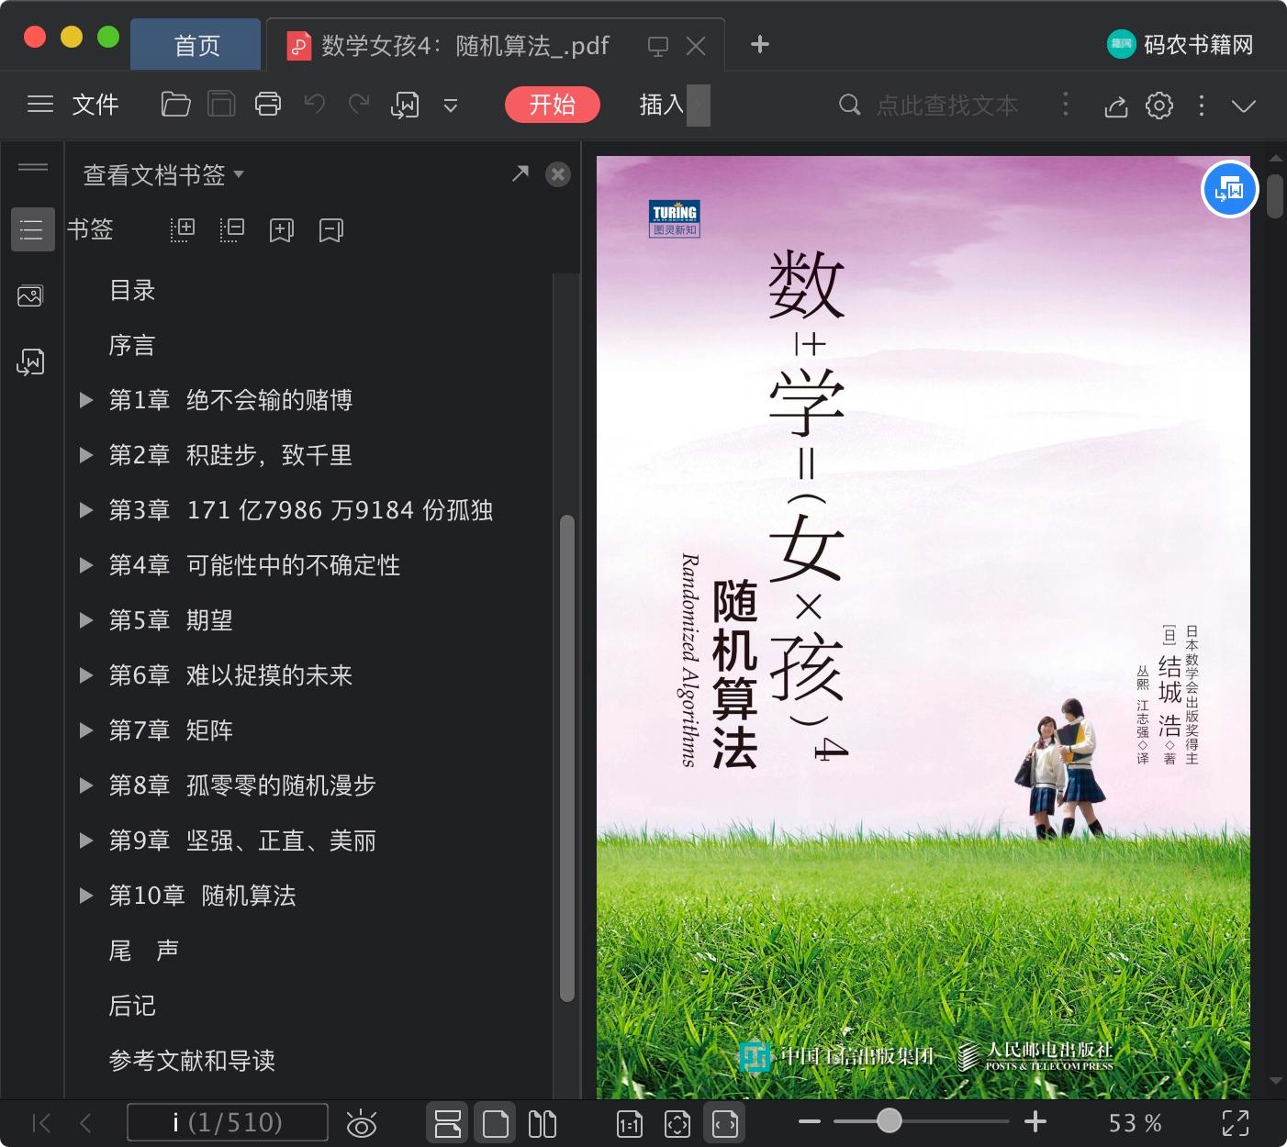Expand 第7章 矩阵

[86, 730]
